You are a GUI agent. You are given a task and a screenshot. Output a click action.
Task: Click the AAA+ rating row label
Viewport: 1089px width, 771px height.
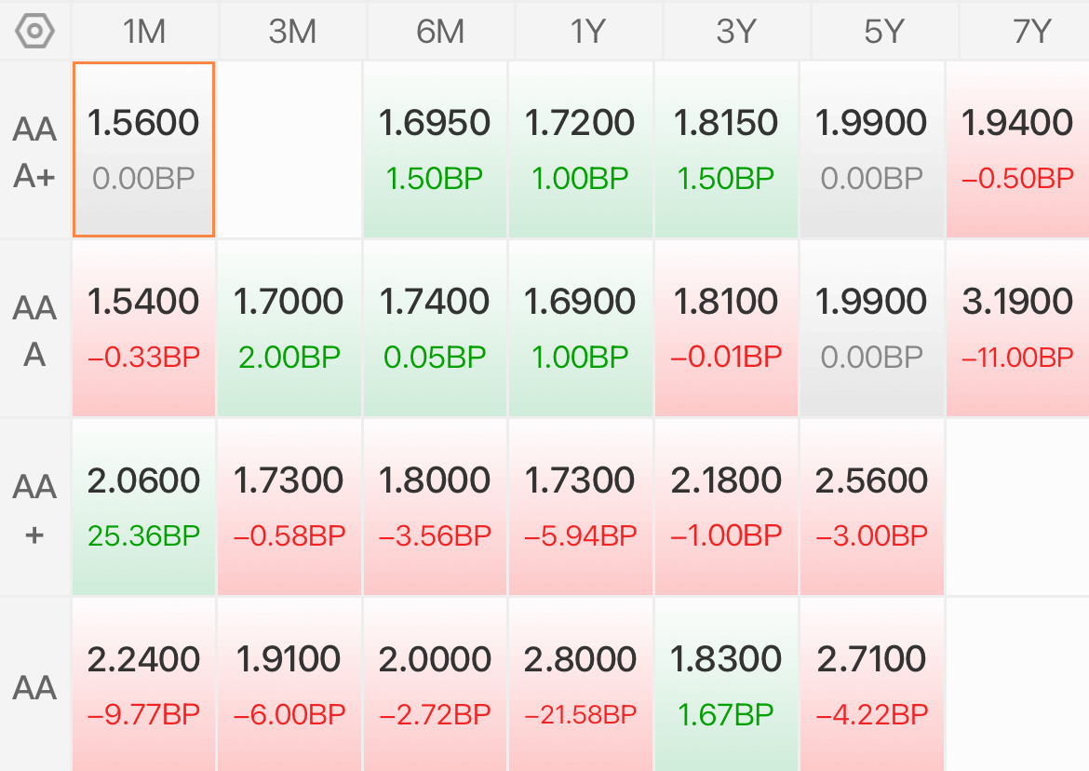(34, 151)
